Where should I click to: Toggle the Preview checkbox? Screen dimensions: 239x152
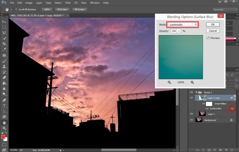pyautogui.click(x=208, y=38)
